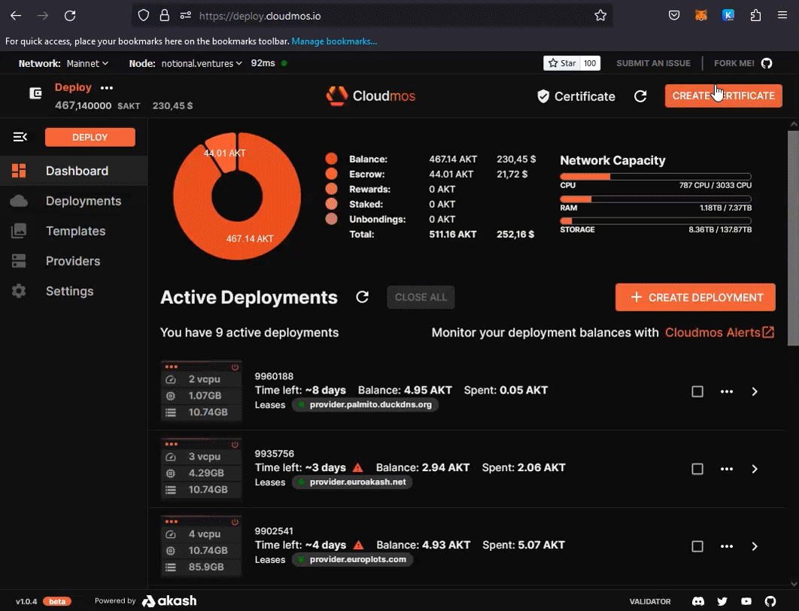Follow the Cloudmos Alerts link
This screenshot has width=799, height=611.
tap(719, 333)
